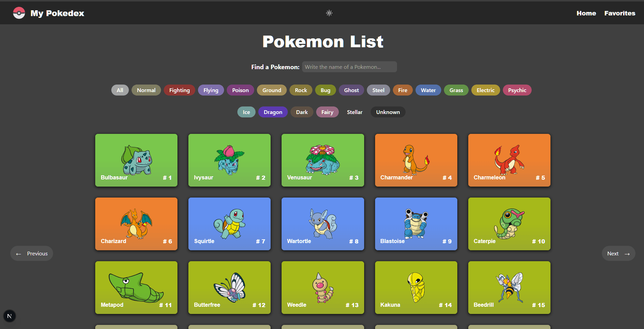This screenshot has width=644, height=329.
Task: Click the Pokeball logo icon
Action: click(19, 13)
